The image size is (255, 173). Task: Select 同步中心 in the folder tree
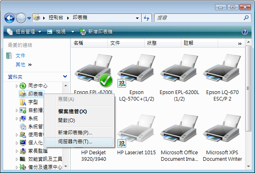[38, 86]
